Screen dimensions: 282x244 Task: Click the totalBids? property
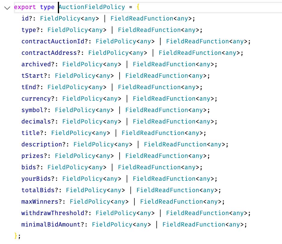coord(40,190)
